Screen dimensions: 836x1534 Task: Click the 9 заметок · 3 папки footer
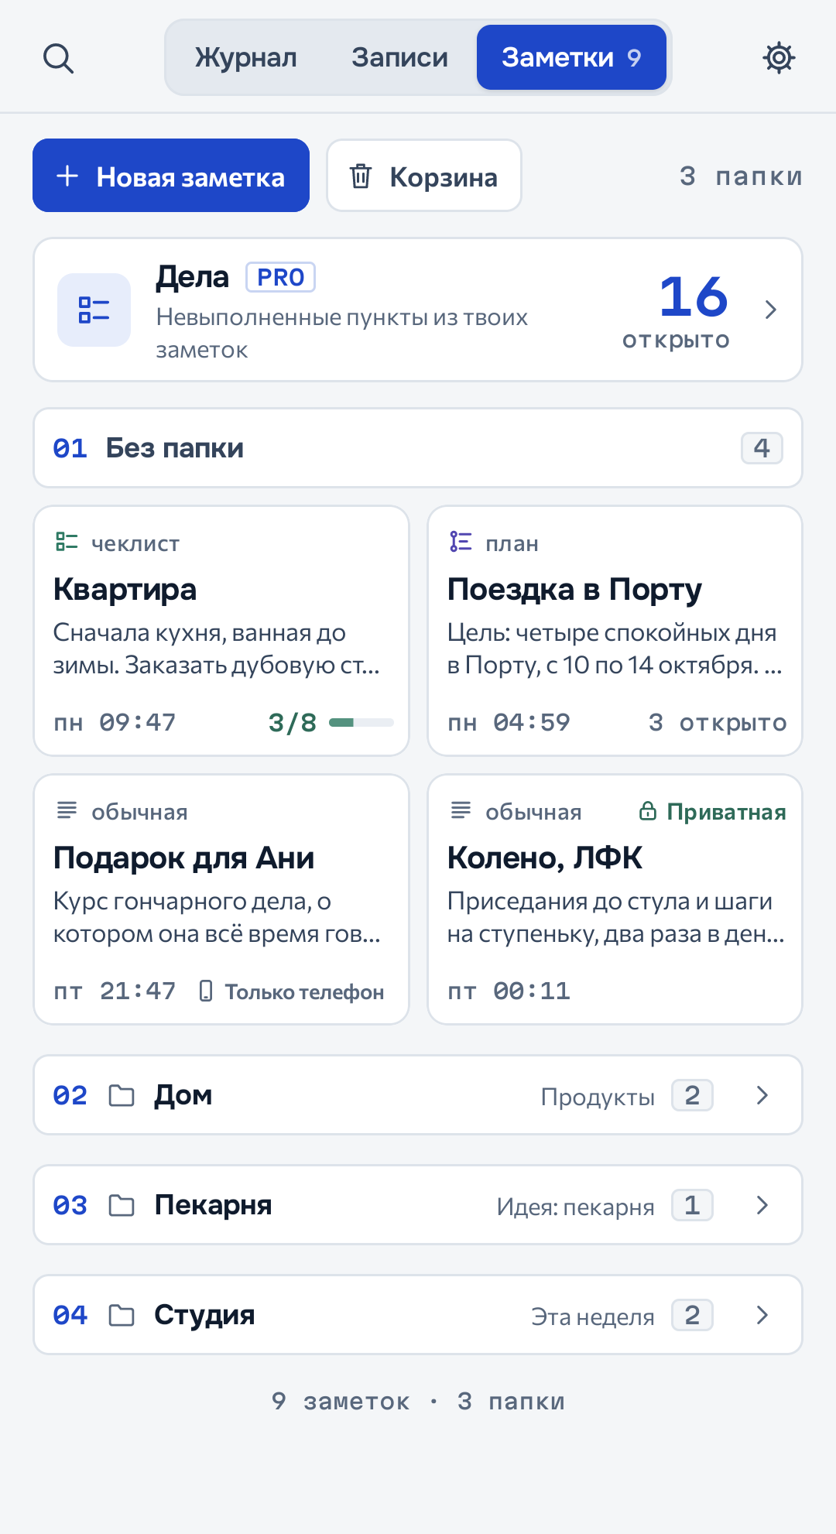[418, 1401]
